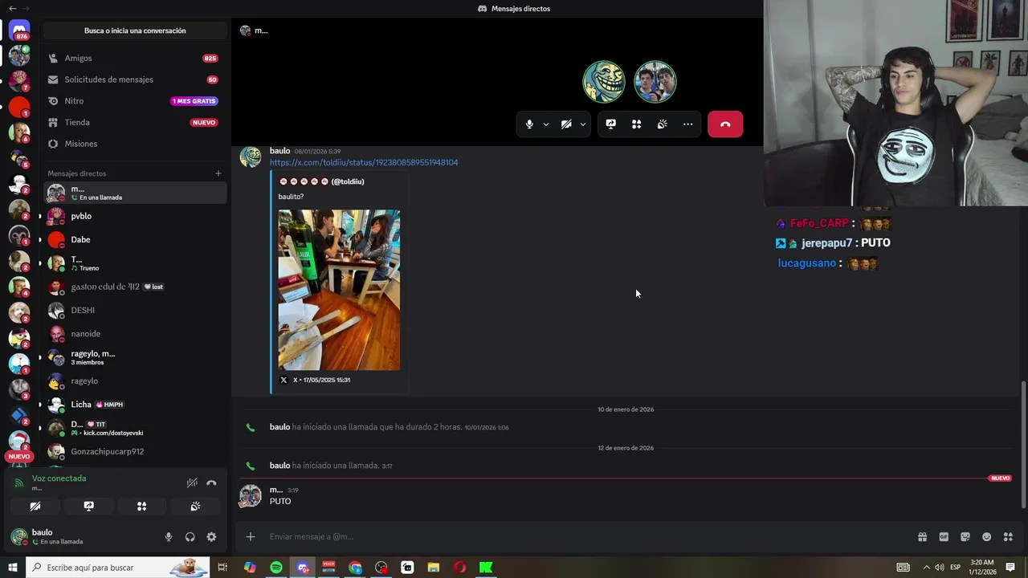1028x578 pixels.
Task: Click the two-guys participant avatar in call
Action: pyautogui.click(x=655, y=82)
